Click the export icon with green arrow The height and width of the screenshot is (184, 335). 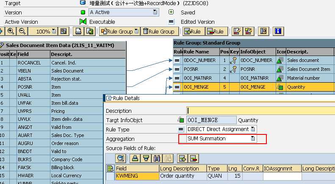[90, 31]
